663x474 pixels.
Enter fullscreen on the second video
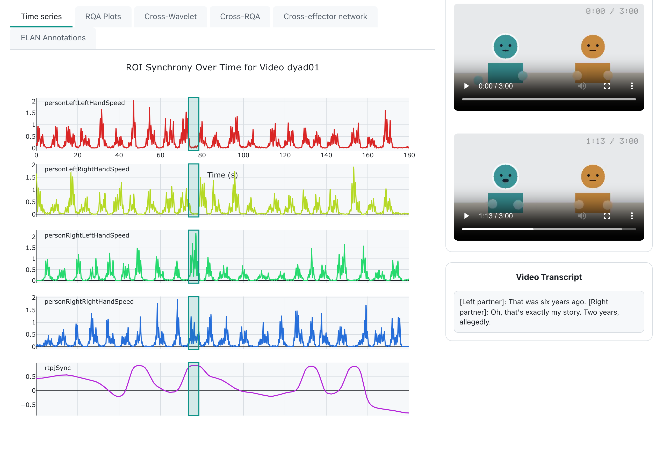[x=607, y=216]
